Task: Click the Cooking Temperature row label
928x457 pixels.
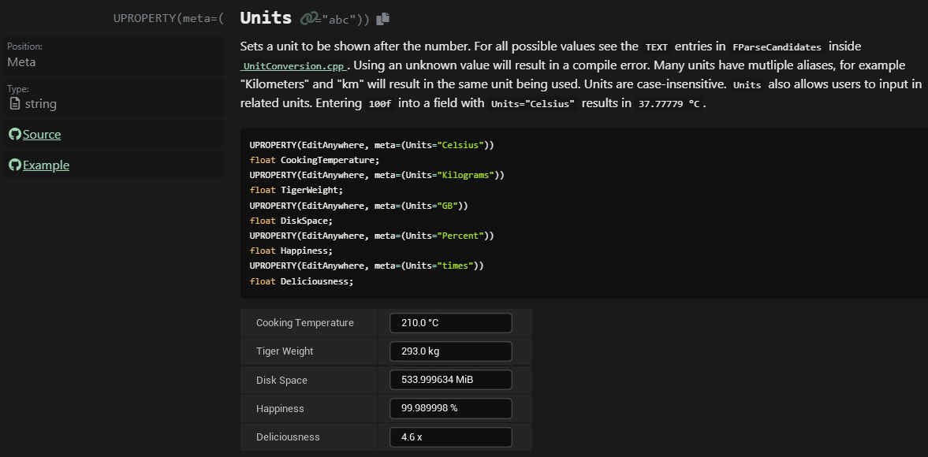Action: (305, 323)
